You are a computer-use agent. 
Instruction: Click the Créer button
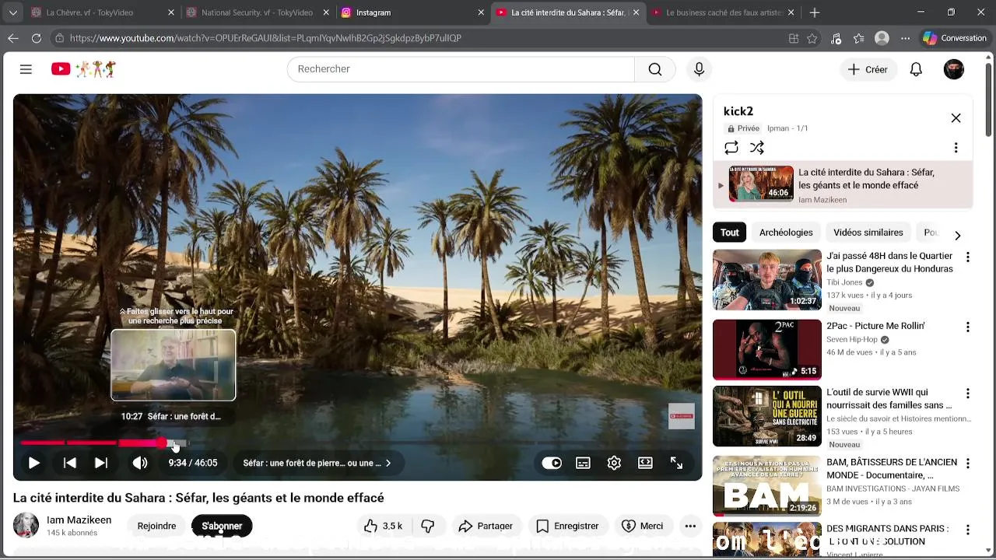click(868, 69)
